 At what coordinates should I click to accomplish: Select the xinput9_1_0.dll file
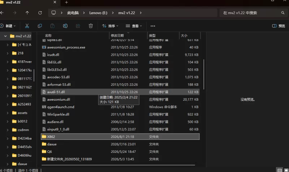pyautogui.click(x=120, y=129)
